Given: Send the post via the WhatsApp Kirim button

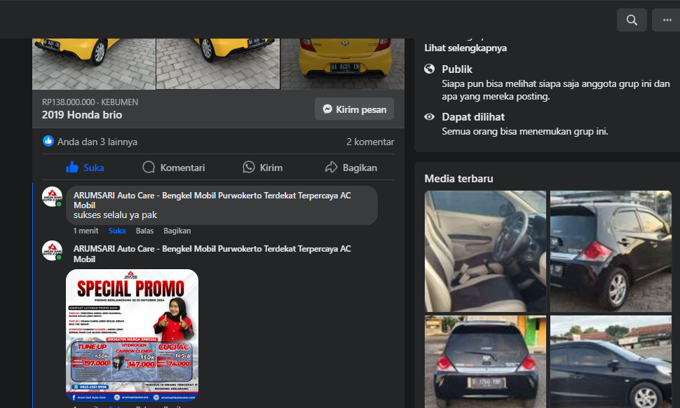Looking at the screenshot, I should pyautogui.click(x=262, y=168).
